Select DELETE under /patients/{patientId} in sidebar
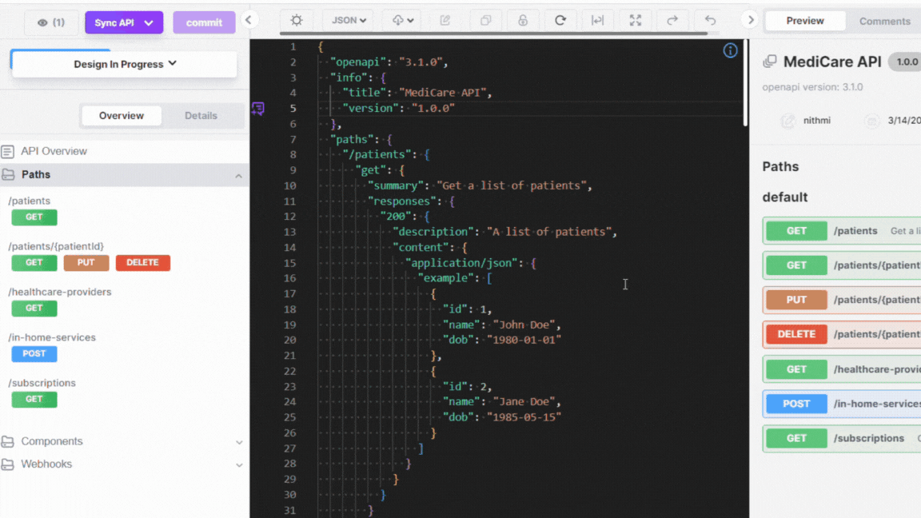The width and height of the screenshot is (921, 518). [x=142, y=263]
